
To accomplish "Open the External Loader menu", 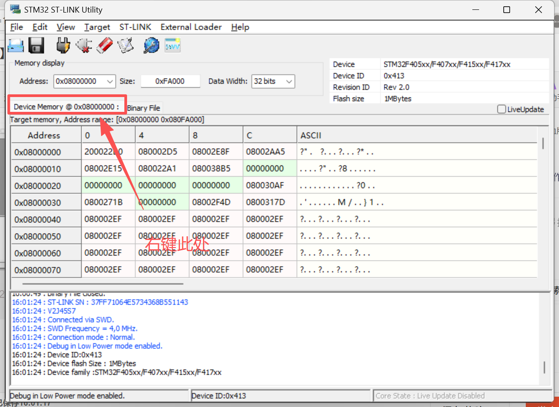I will (x=191, y=27).
